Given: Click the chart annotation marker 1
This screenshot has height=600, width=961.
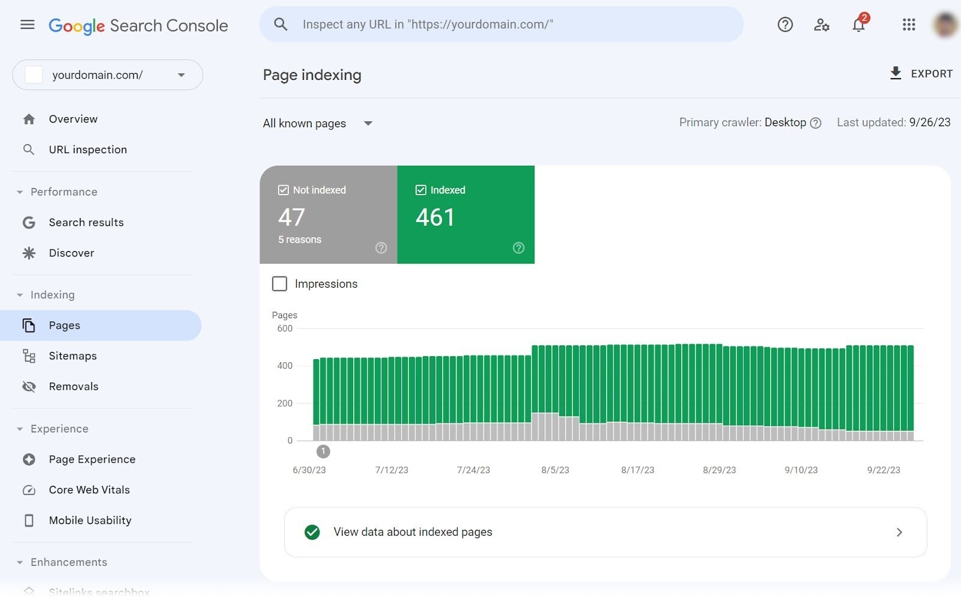Looking at the screenshot, I should pos(323,451).
